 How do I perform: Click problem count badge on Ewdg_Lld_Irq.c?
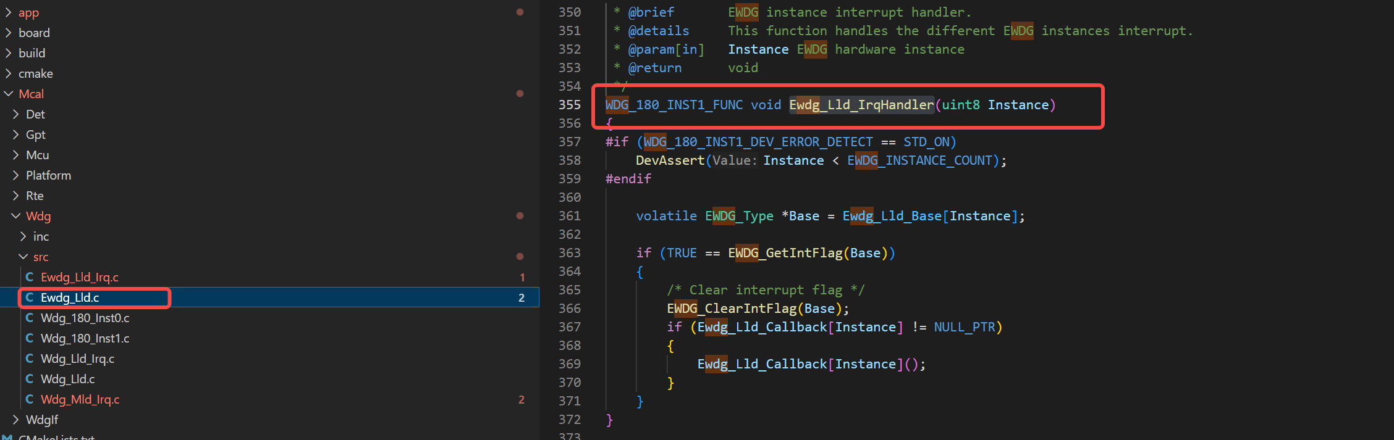click(522, 278)
